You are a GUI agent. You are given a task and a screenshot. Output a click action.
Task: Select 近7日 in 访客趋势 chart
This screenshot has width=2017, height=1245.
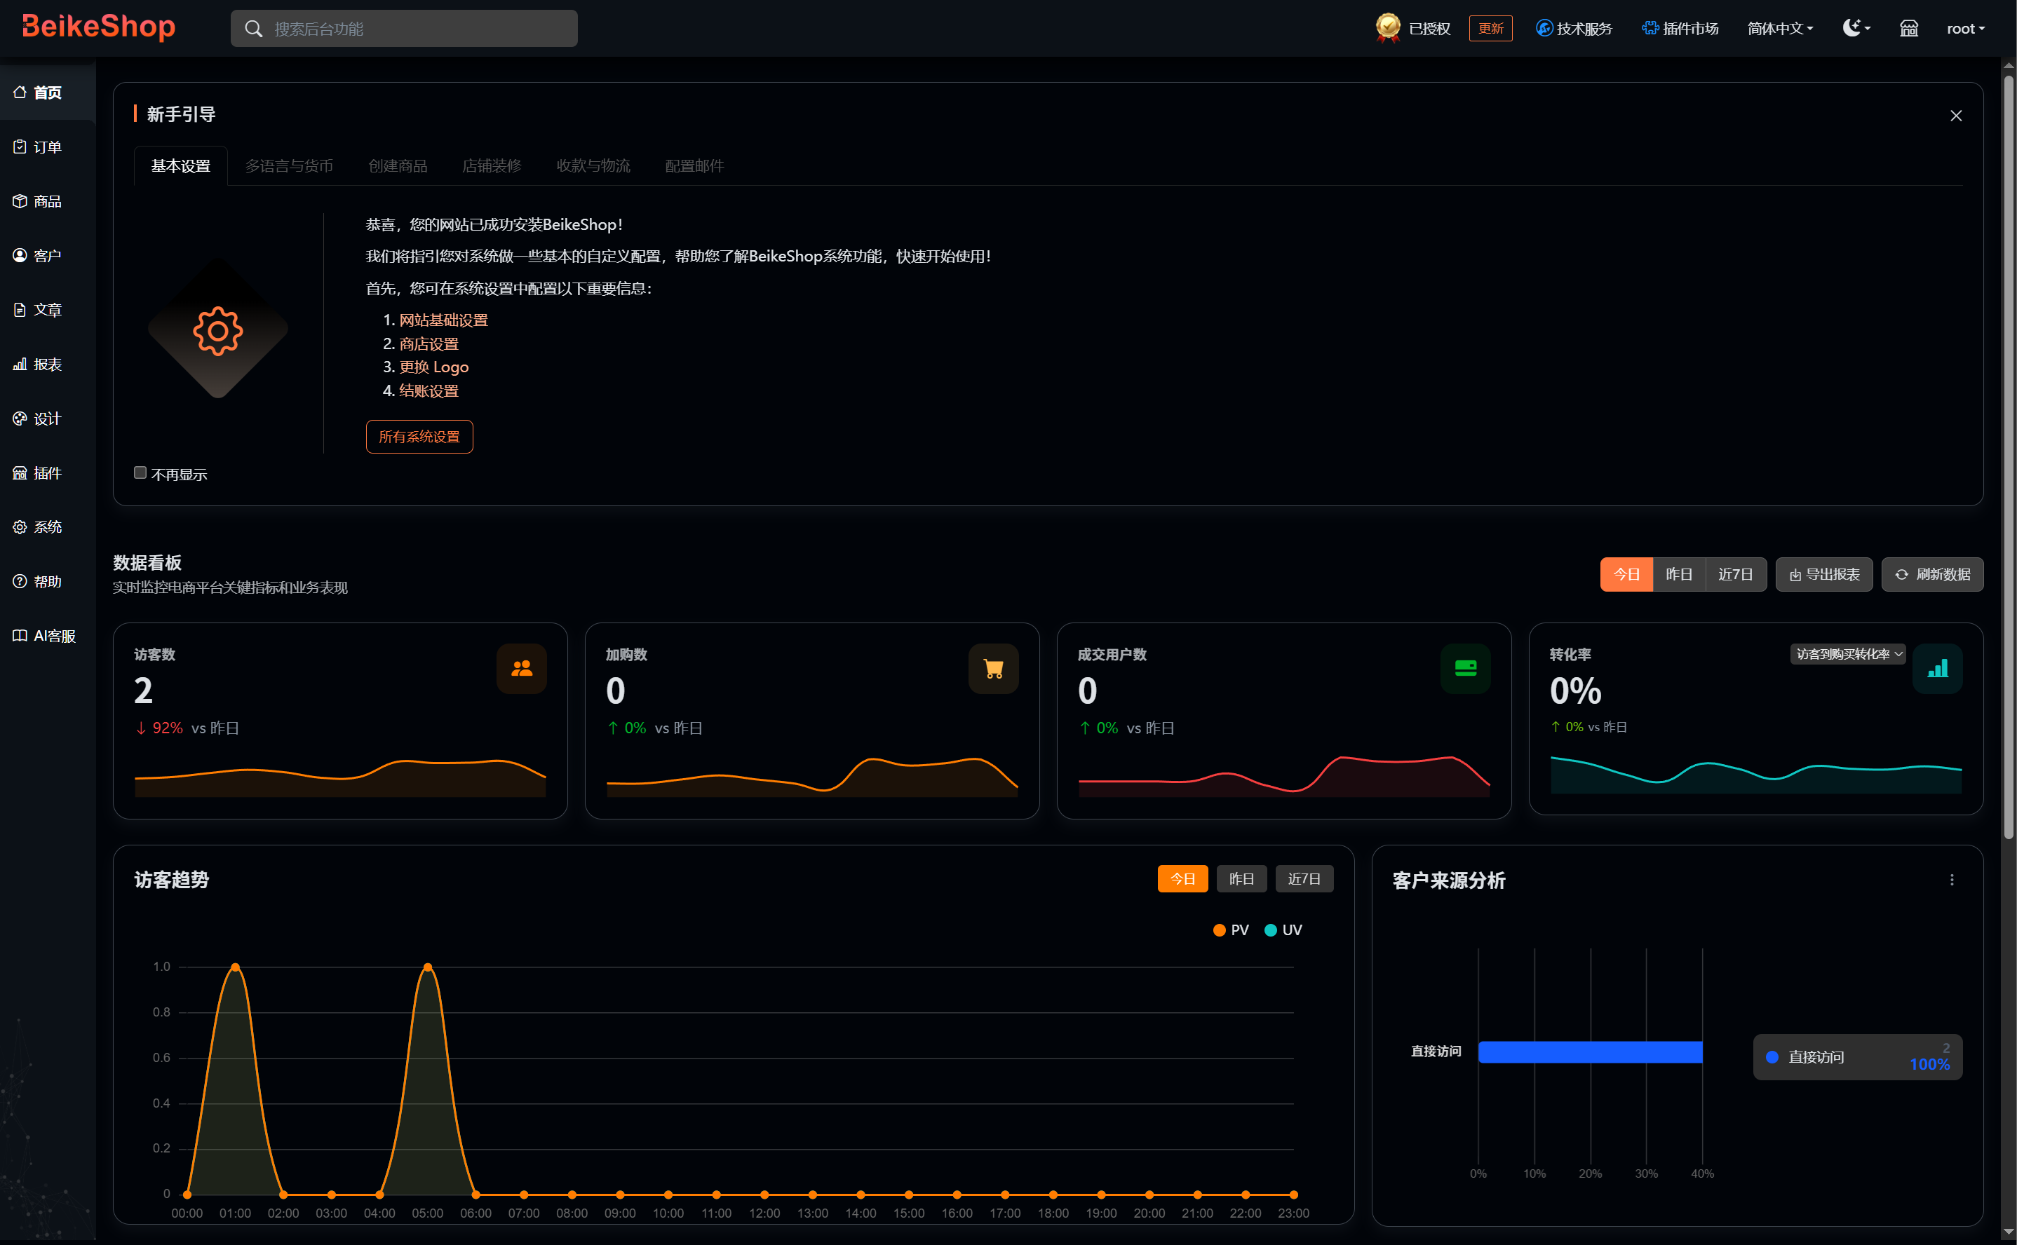coord(1304,878)
